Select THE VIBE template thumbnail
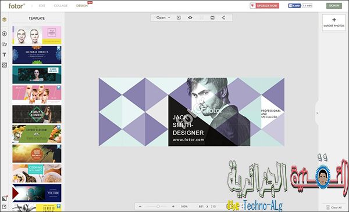349x212 pixels. tap(37, 193)
